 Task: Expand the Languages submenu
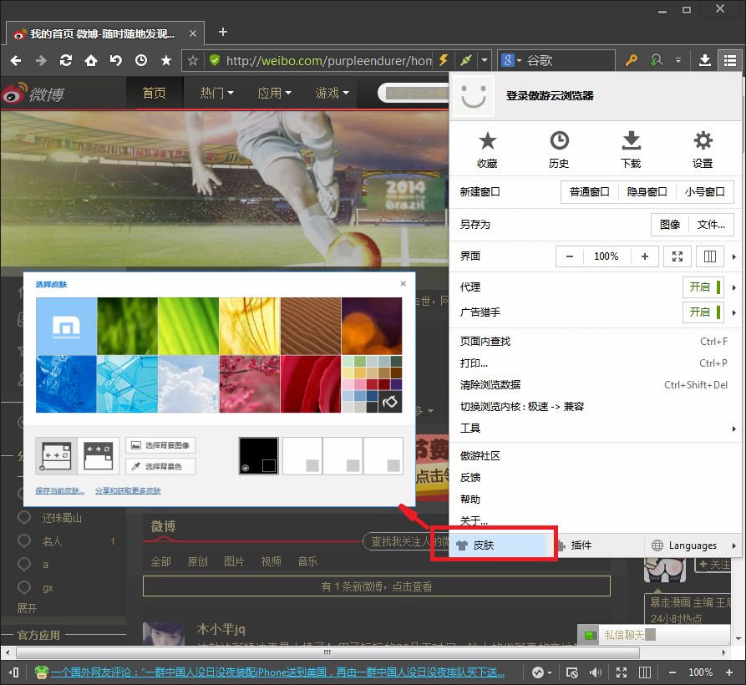tap(693, 545)
